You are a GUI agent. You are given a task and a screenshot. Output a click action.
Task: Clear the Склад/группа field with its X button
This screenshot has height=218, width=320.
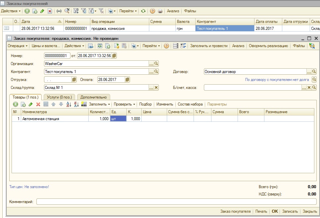click(156, 88)
